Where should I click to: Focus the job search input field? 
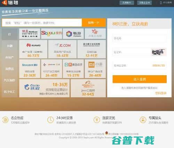42,23
